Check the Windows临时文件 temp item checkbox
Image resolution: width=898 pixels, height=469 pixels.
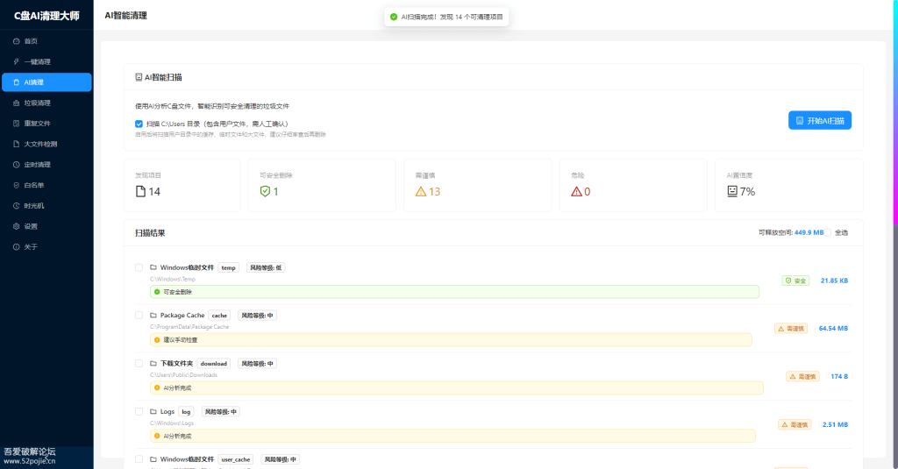(139, 267)
